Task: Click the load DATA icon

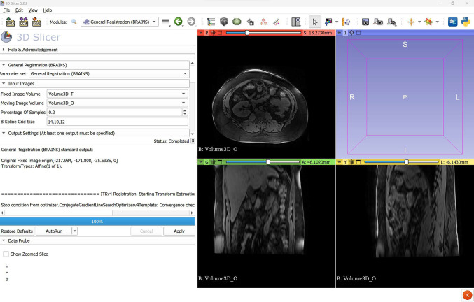Action: (x=12, y=22)
